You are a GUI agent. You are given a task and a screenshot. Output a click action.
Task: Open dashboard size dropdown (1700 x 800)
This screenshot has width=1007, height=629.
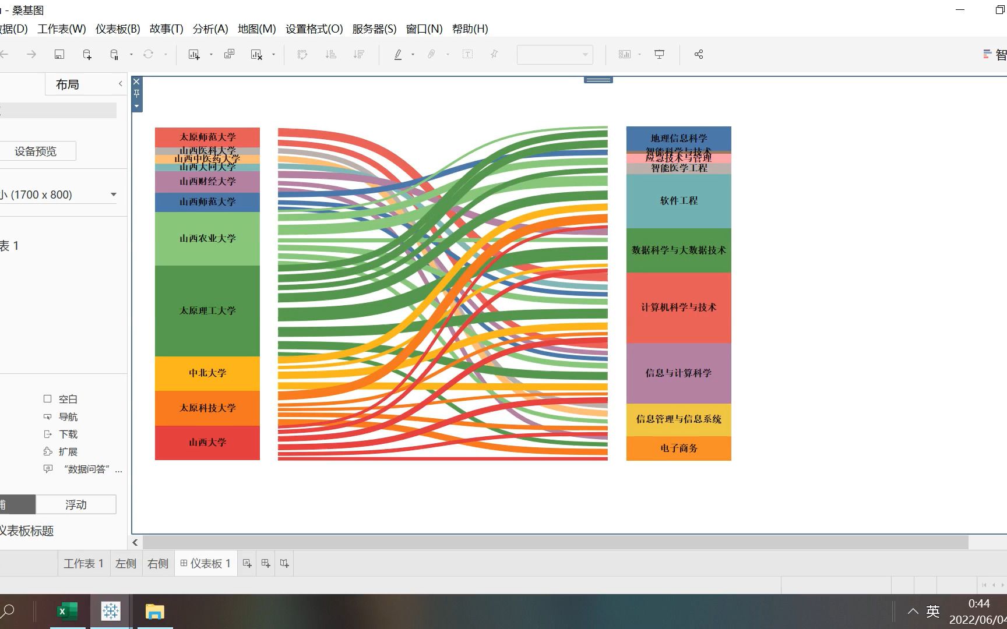58,195
